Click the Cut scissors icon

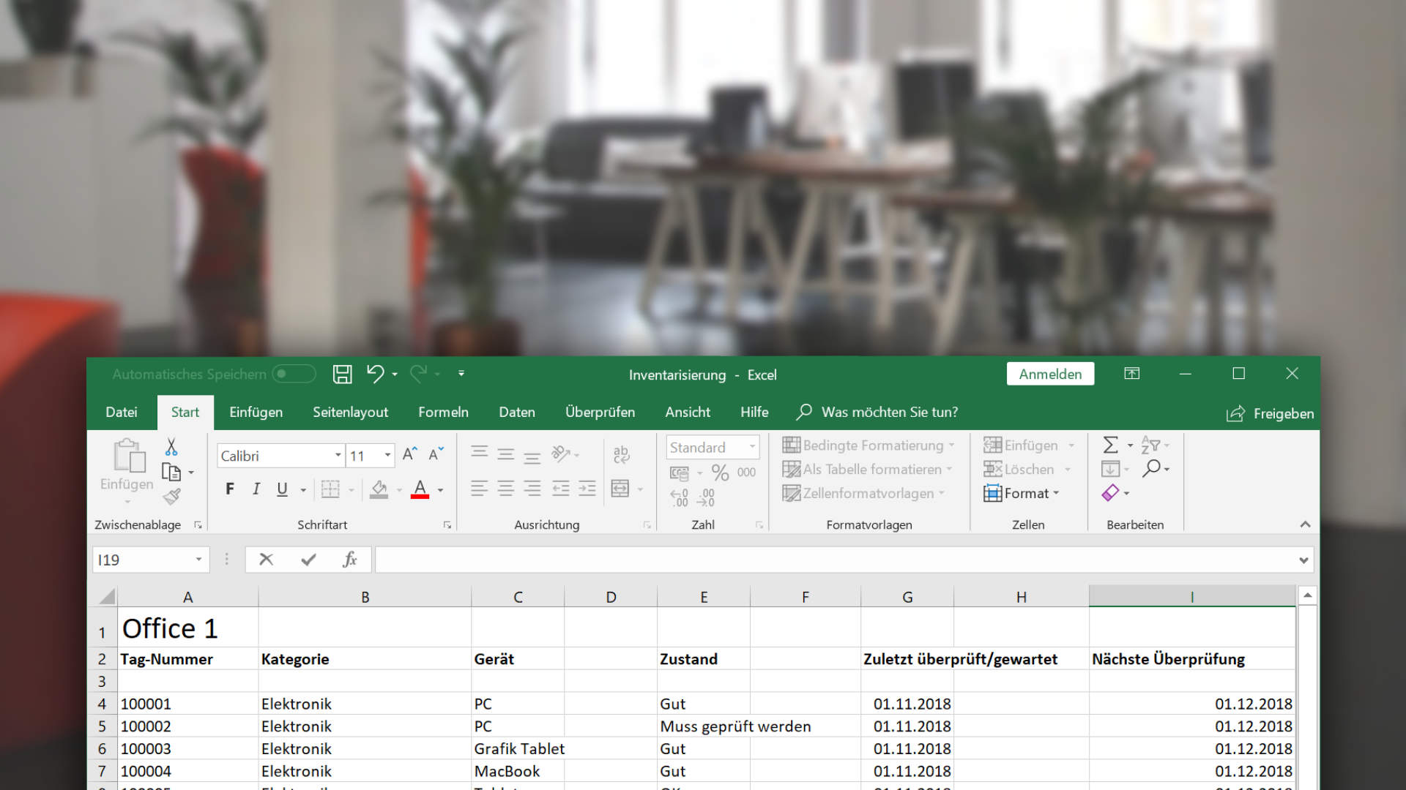pyautogui.click(x=171, y=446)
